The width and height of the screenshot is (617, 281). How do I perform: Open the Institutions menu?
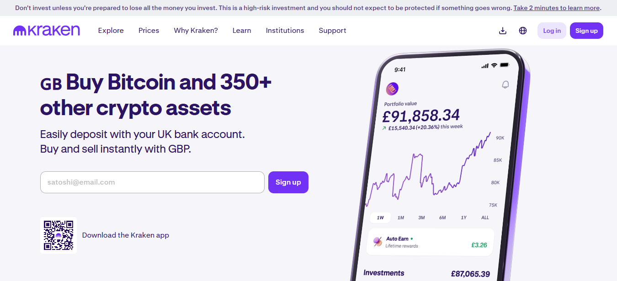(x=285, y=31)
